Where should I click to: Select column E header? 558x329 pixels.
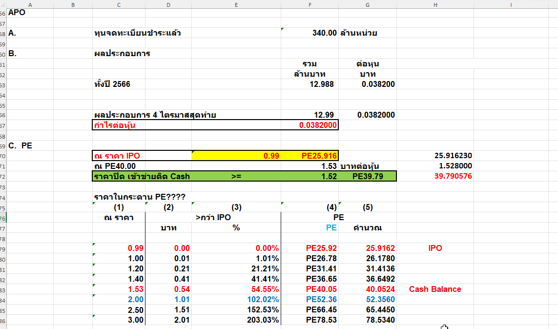(x=236, y=4)
